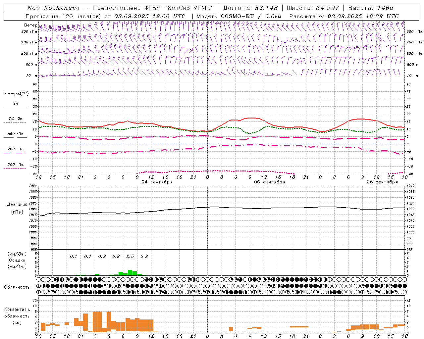Click the 'Прогноз на 120 часа(ов)' forecast text
Viewport: 424px width, 339px height.
pyautogui.click(x=64, y=16)
